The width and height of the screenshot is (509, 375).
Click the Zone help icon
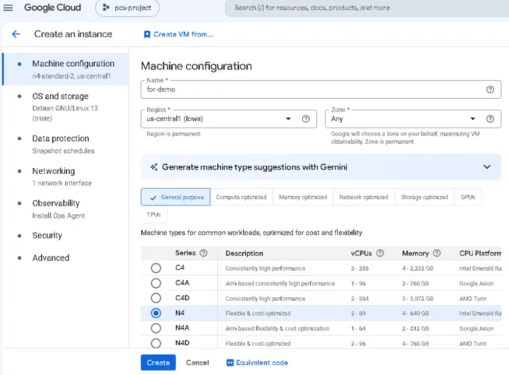490,119
